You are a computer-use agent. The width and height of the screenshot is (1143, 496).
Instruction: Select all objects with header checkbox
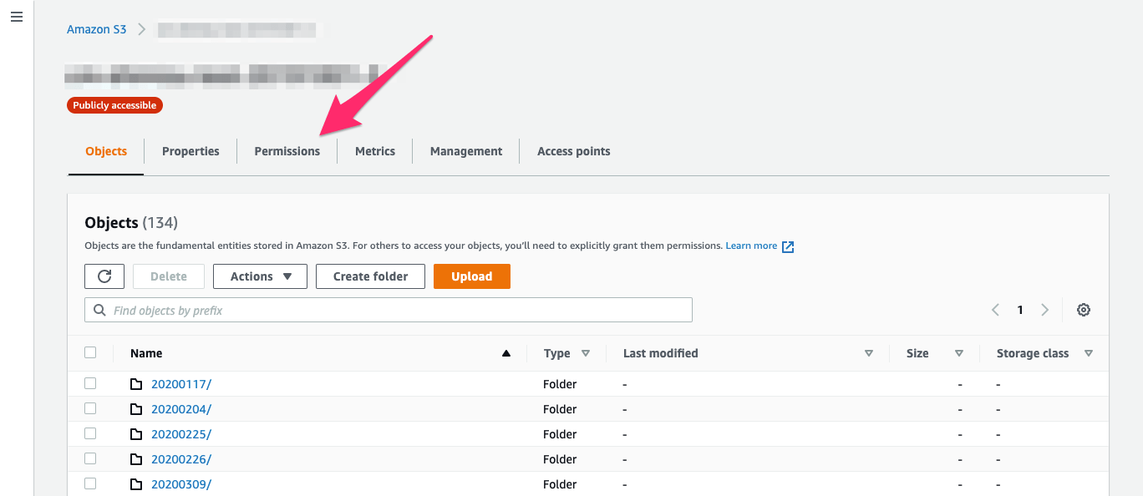coord(90,352)
